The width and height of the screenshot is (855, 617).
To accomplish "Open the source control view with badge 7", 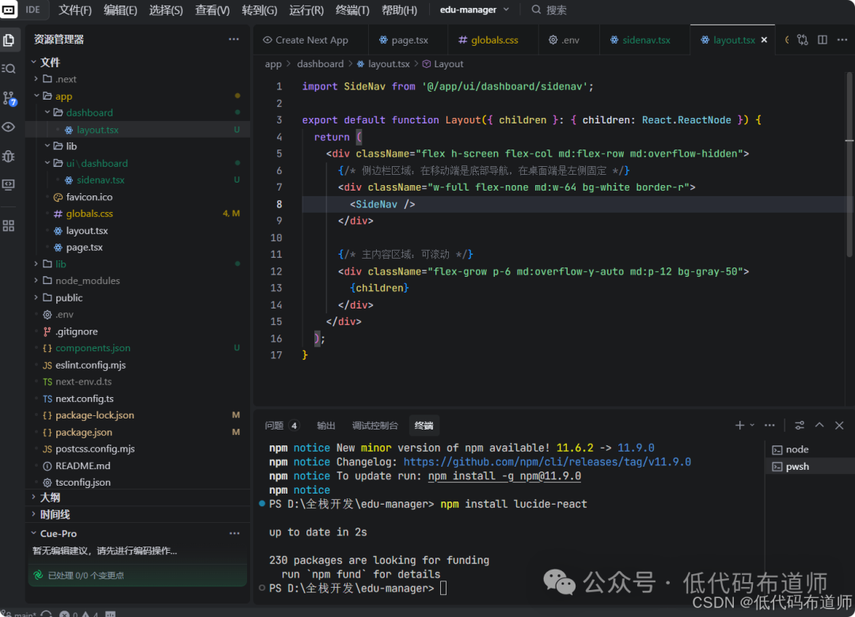I will coord(9,98).
